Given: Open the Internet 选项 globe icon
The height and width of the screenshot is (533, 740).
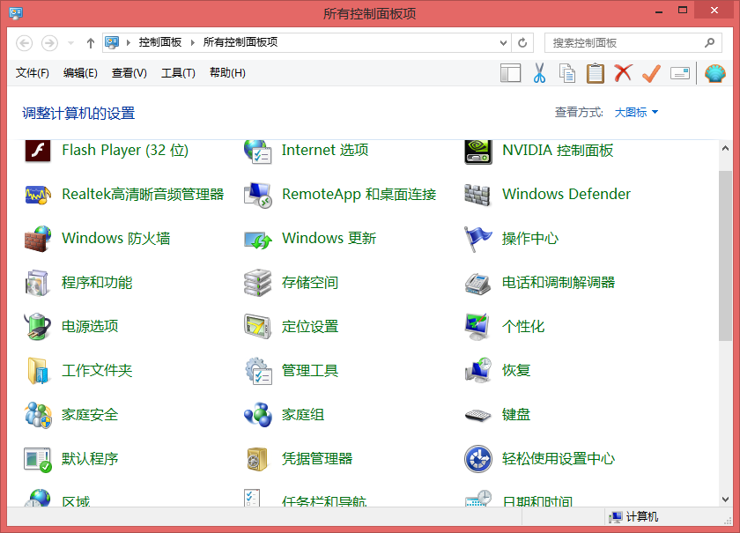Looking at the screenshot, I should [257, 152].
